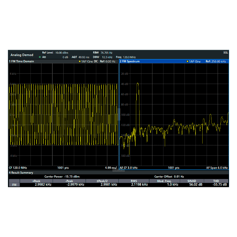Click the AF CF 3.0 kHz label
The image size is (237, 237).
[x=129, y=168]
